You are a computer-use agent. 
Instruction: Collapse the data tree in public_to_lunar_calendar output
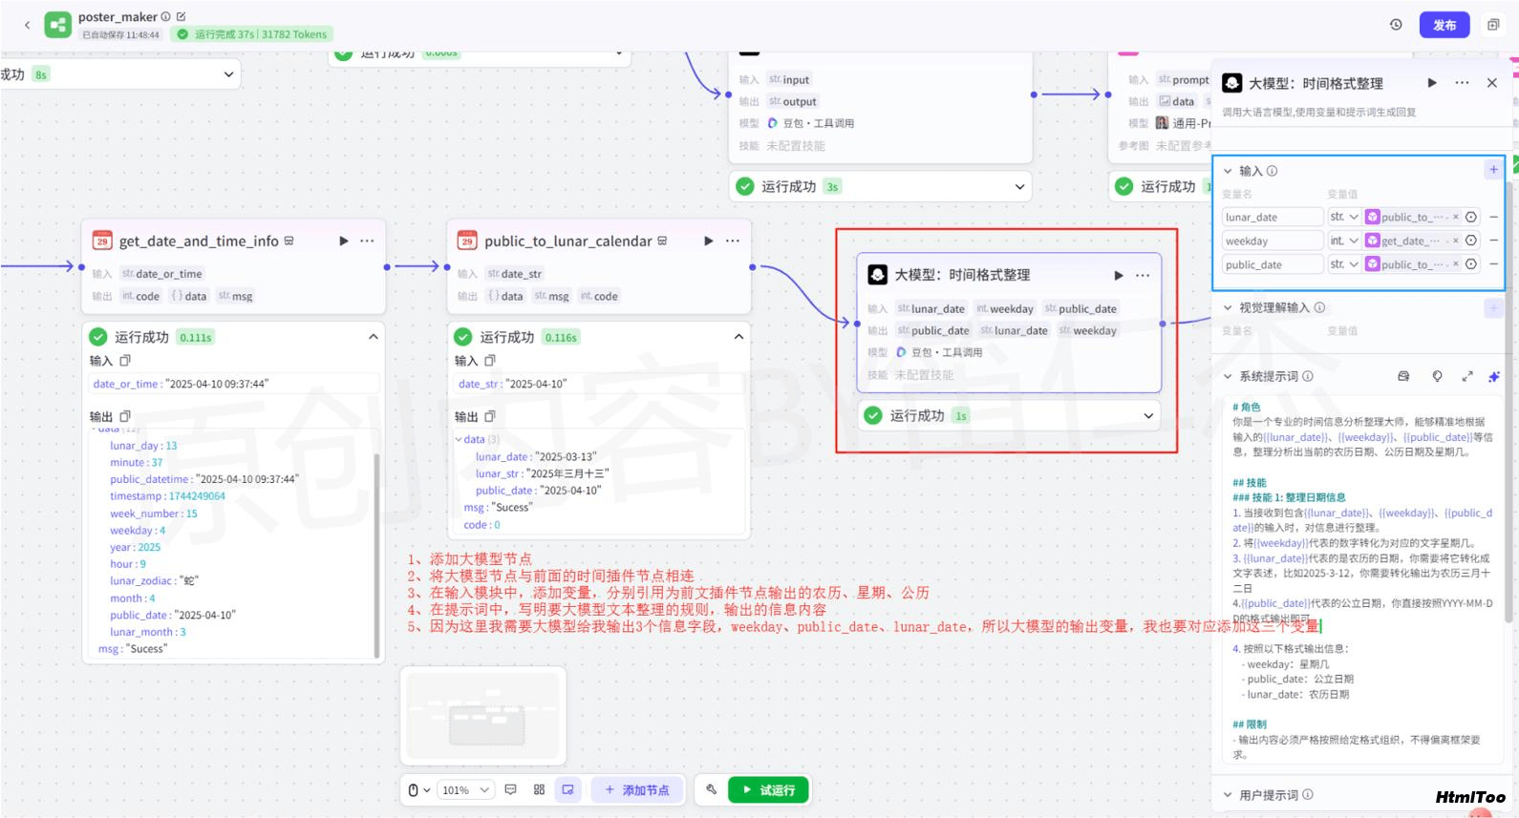tap(459, 440)
